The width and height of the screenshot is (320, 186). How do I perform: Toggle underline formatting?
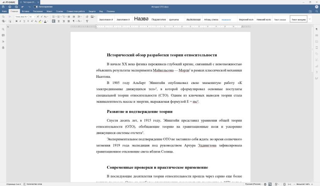24,21
